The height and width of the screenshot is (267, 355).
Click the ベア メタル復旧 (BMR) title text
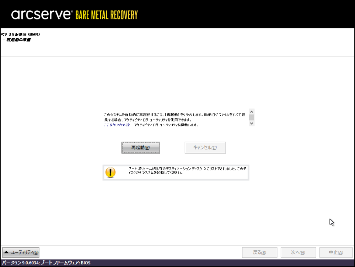tap(21, 35)
